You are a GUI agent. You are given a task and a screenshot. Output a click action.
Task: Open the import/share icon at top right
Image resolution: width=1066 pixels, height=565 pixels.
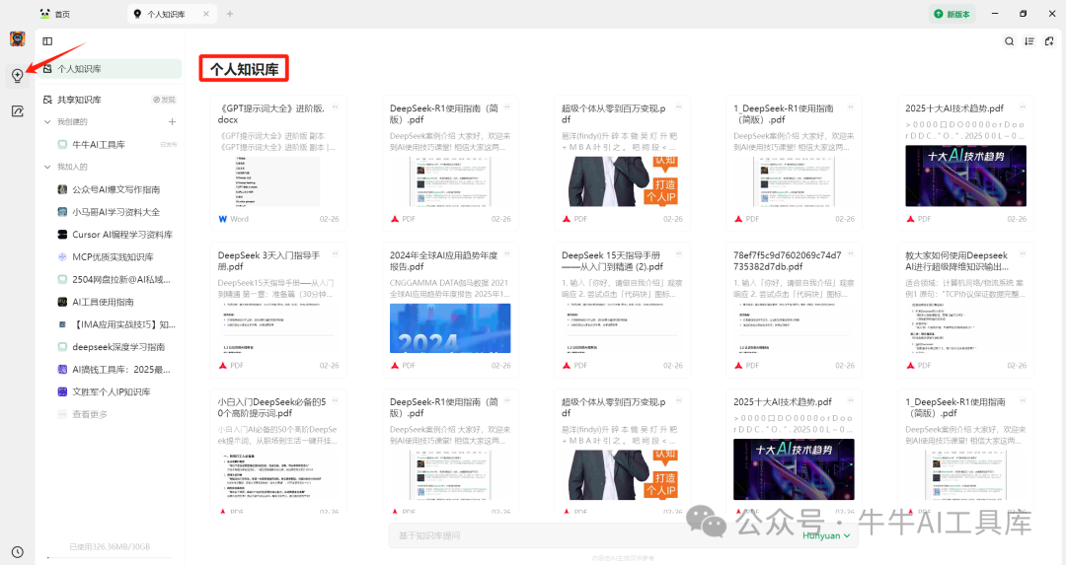point(1049,41)
